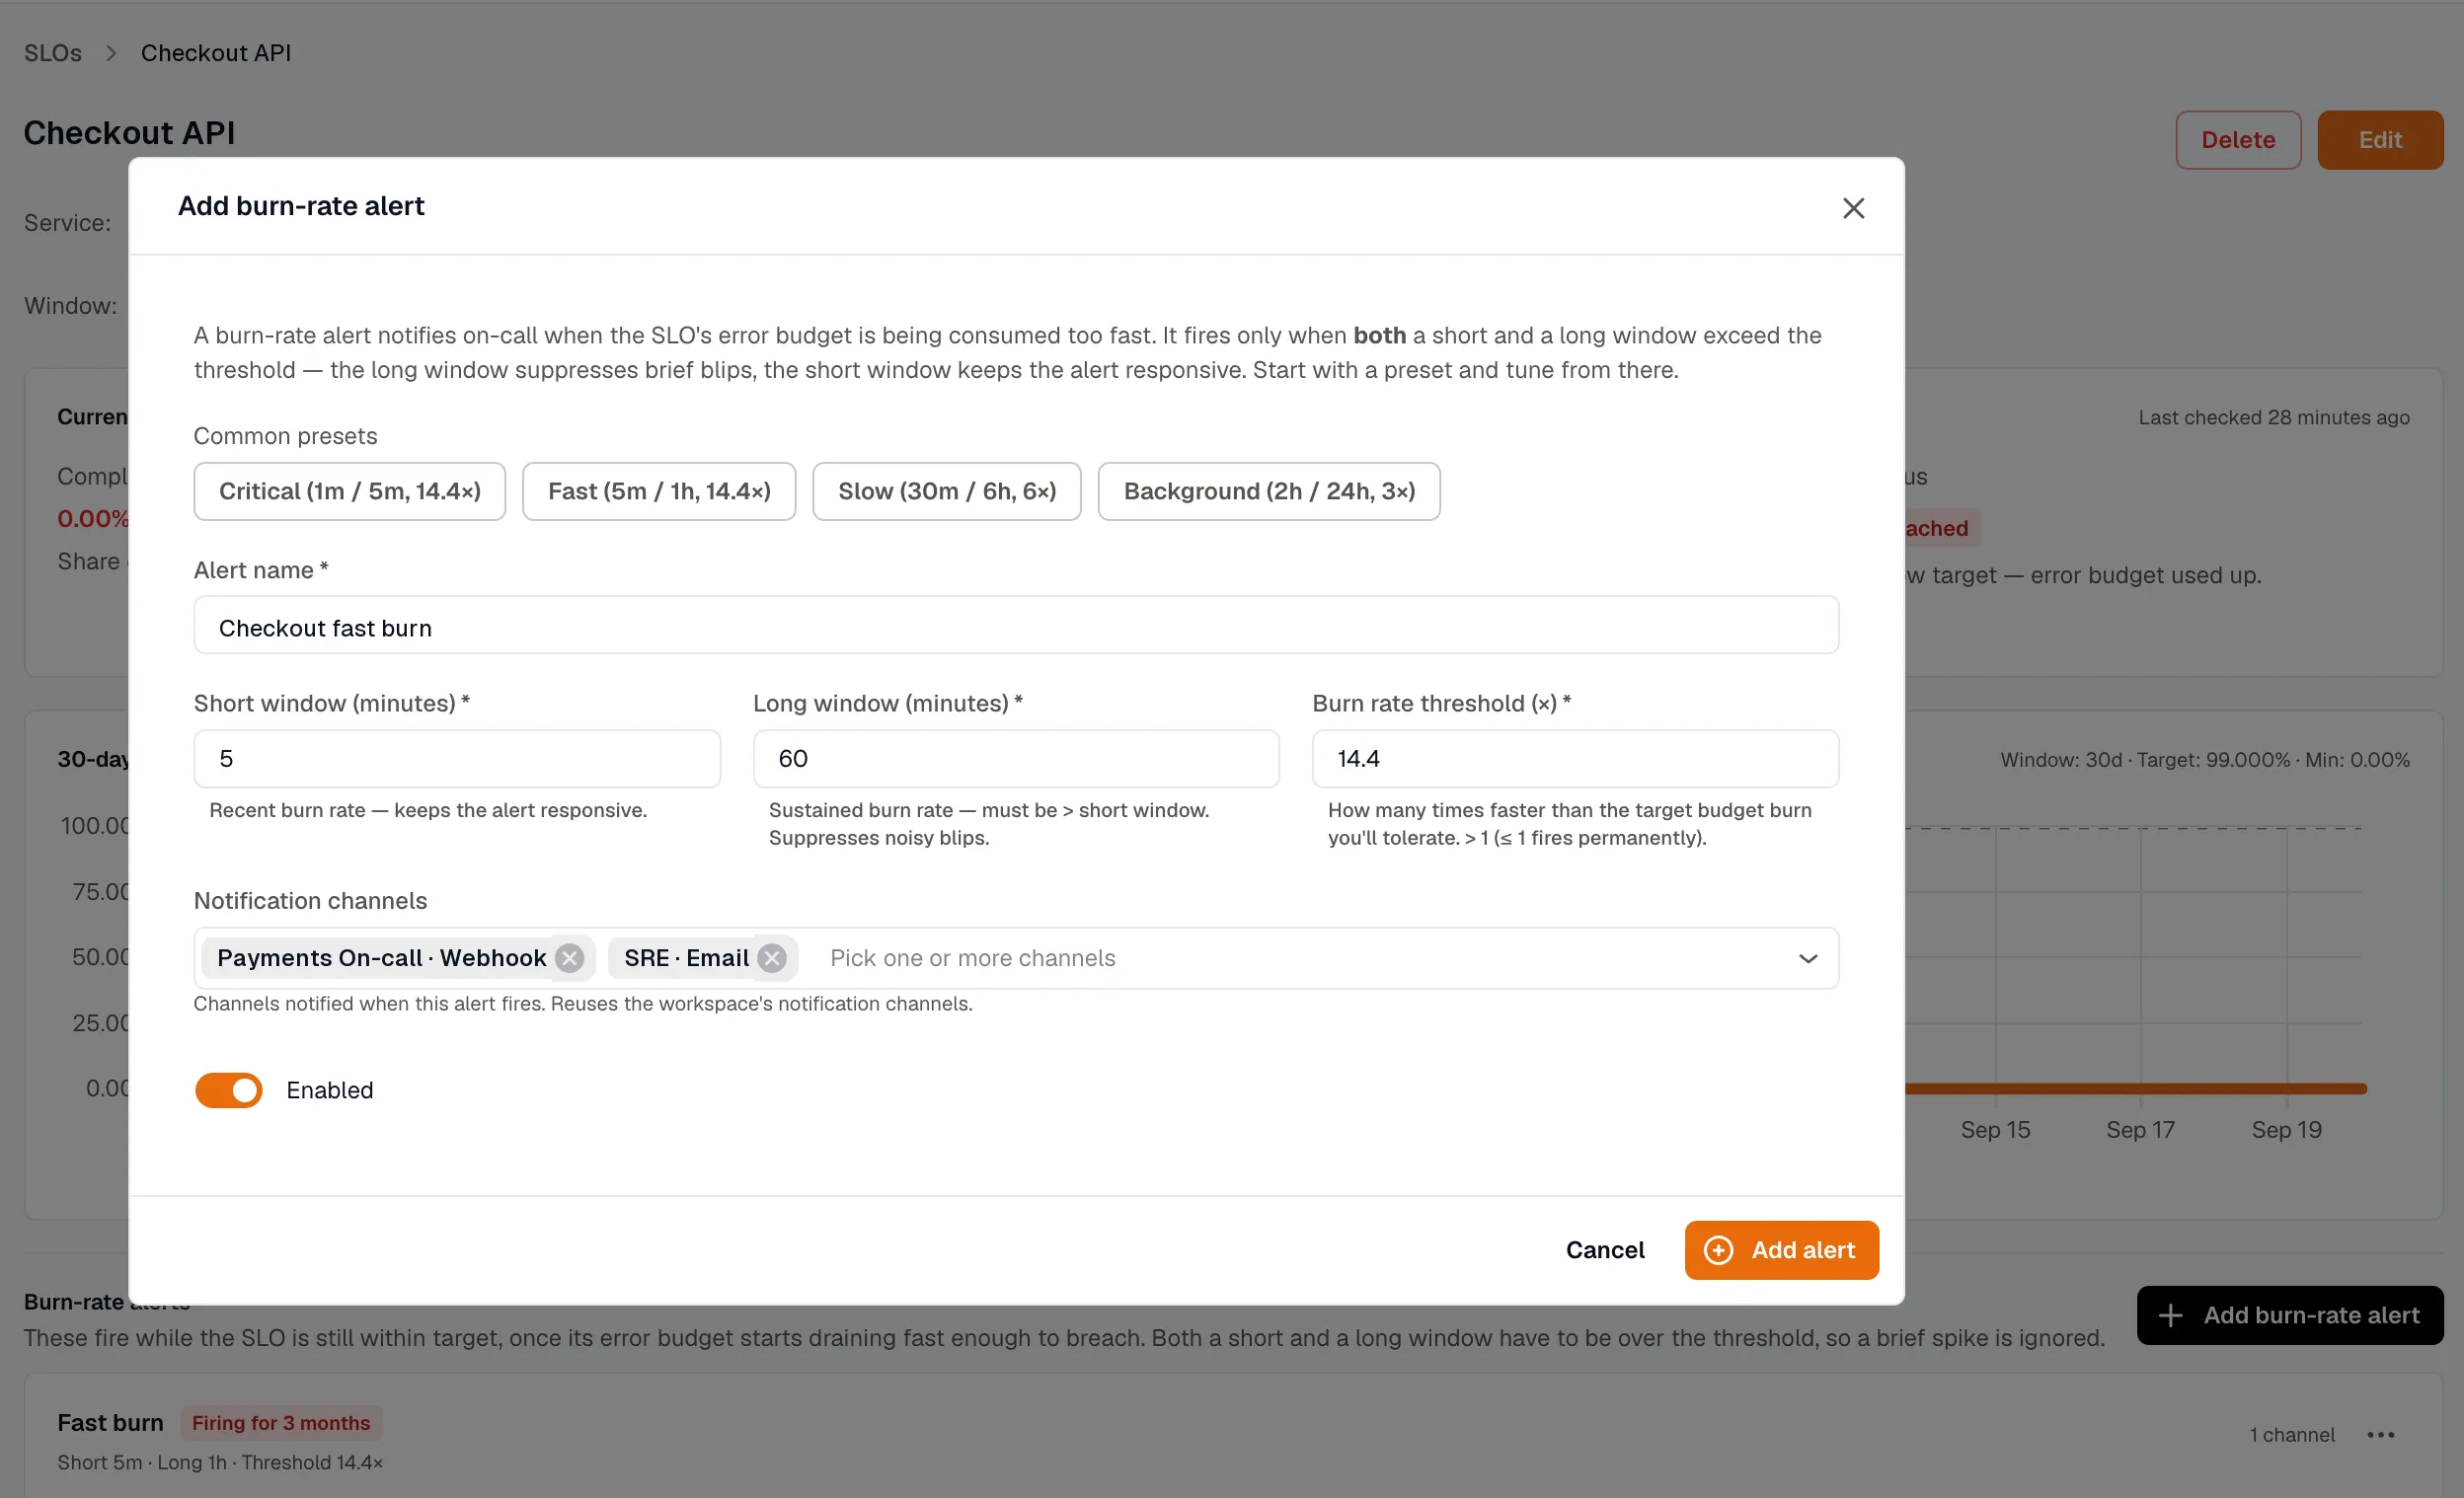Click the black Add burn-rate alert button
This screenshot has height=1498, width=2464.
coord(2290,1315)
